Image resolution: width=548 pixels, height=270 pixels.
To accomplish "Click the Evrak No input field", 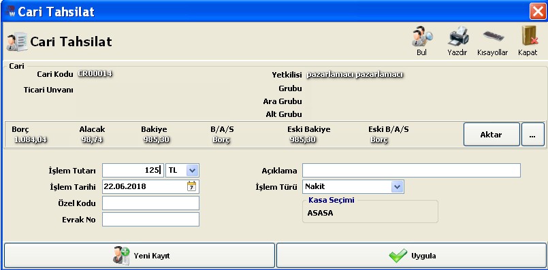I will click(x=150, y=220).
